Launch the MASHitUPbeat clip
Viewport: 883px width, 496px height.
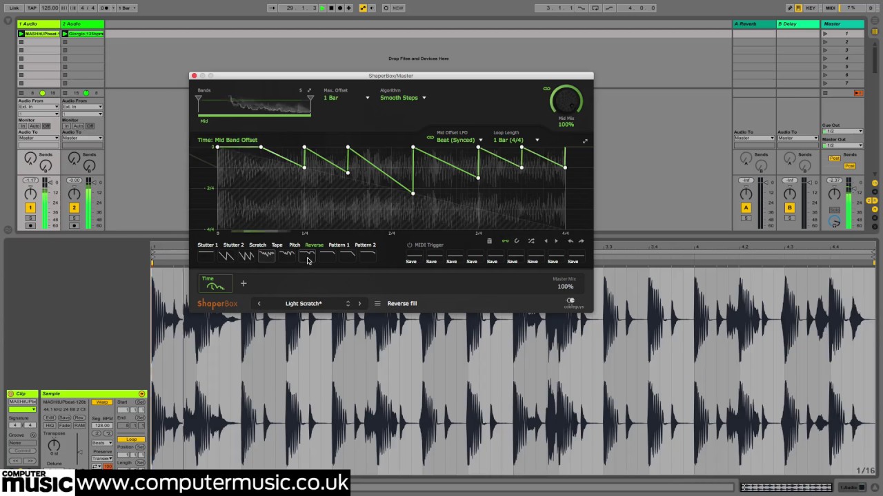point(21,33)
